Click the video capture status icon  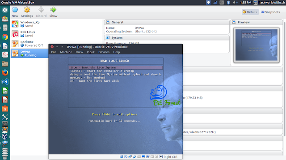(147, 156)
